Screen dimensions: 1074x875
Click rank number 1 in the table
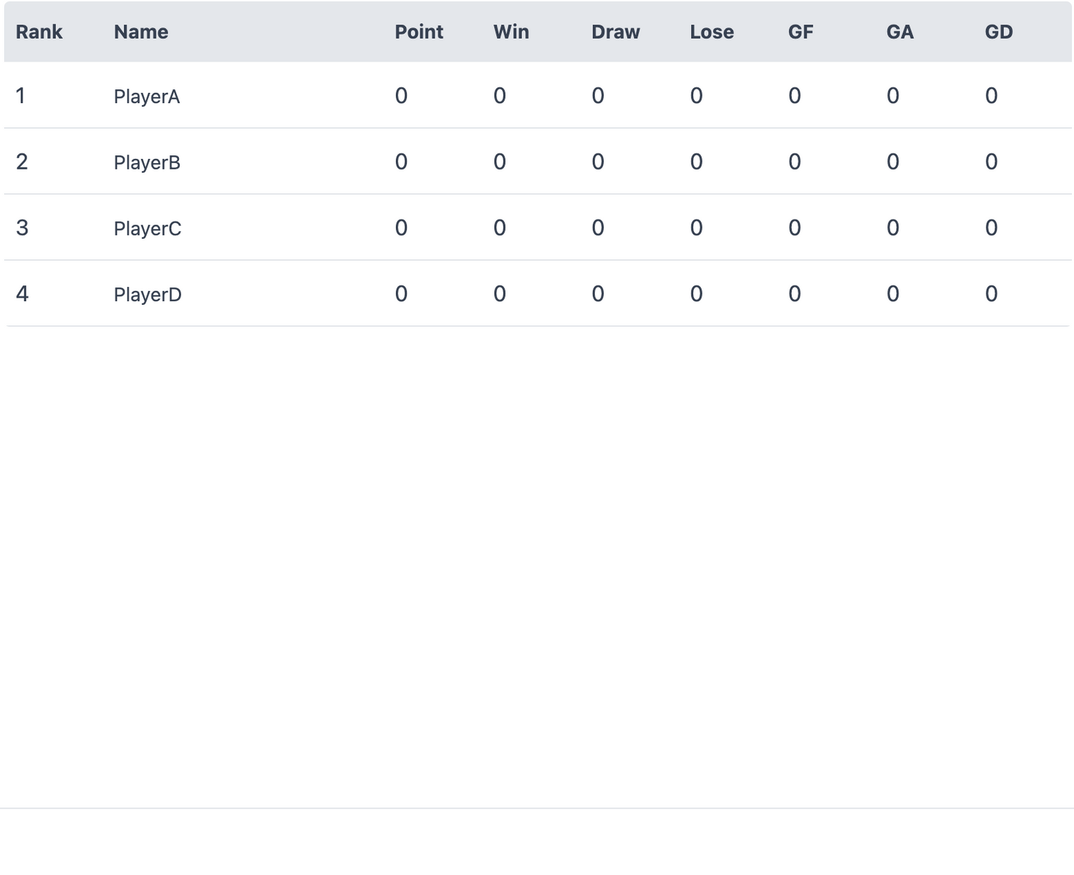[21, 96]
